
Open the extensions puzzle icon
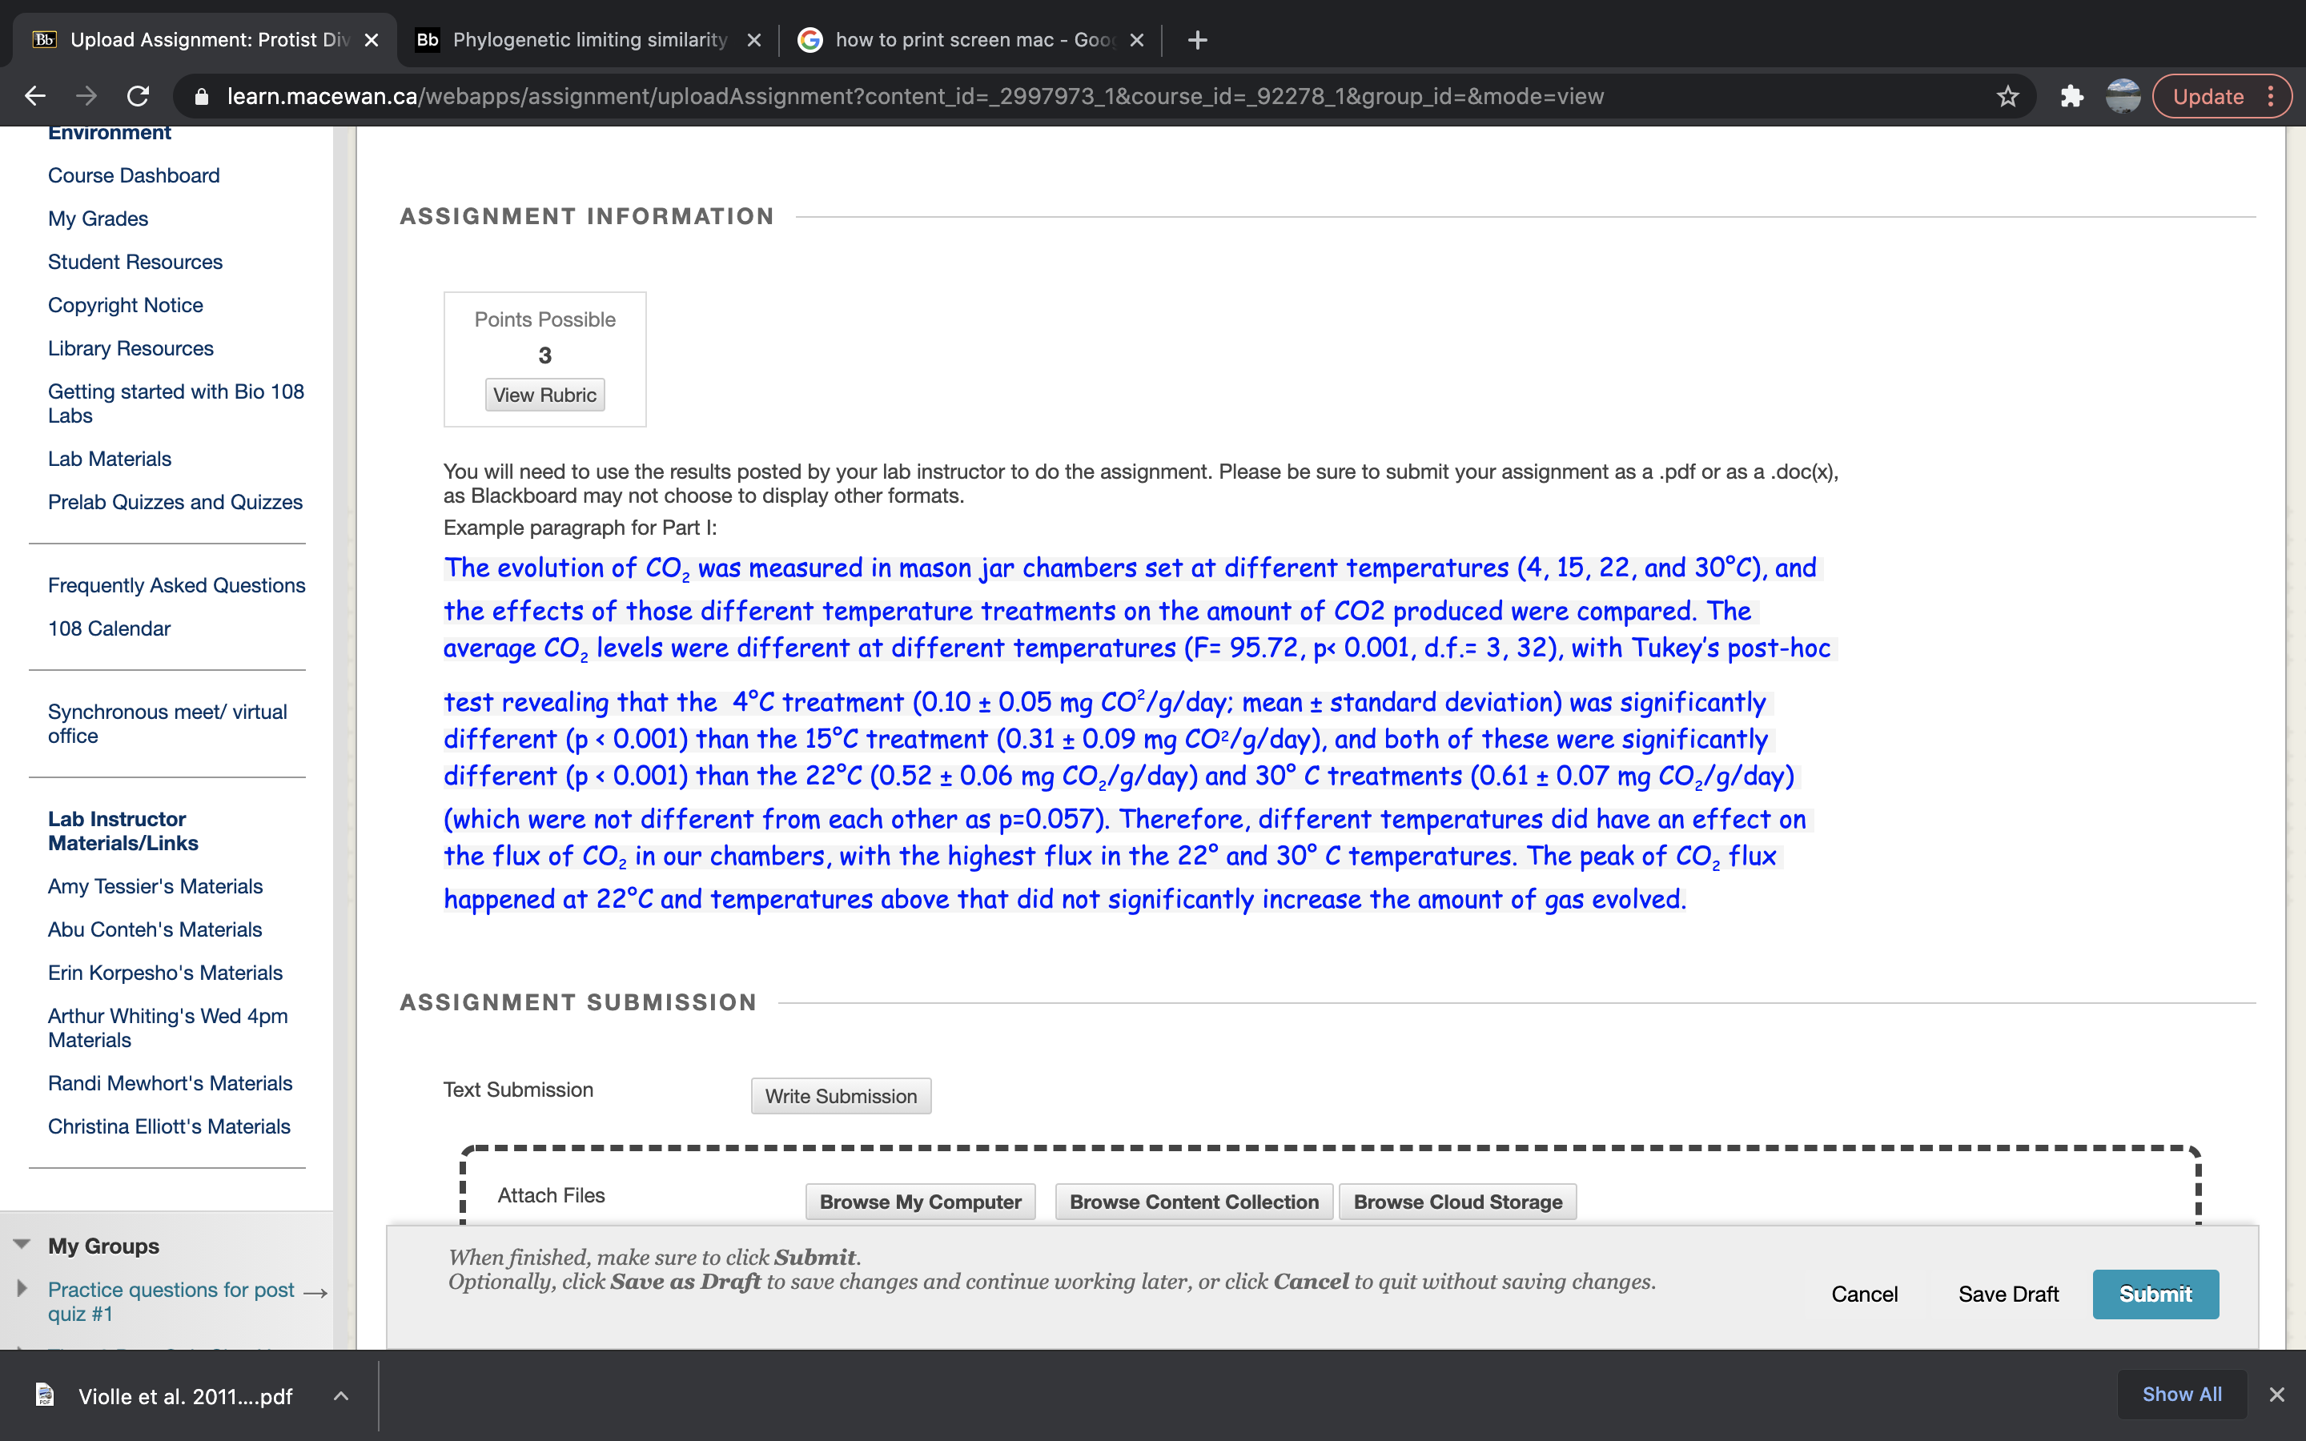tap(2071, 96)
